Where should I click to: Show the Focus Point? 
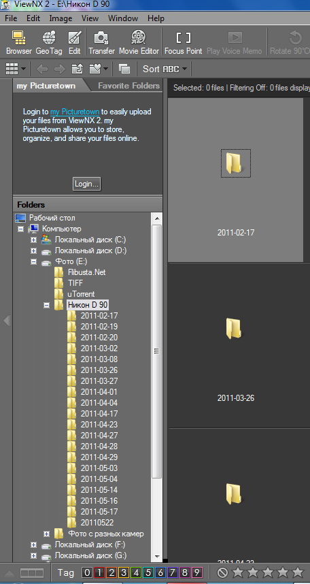pos(184,43)
